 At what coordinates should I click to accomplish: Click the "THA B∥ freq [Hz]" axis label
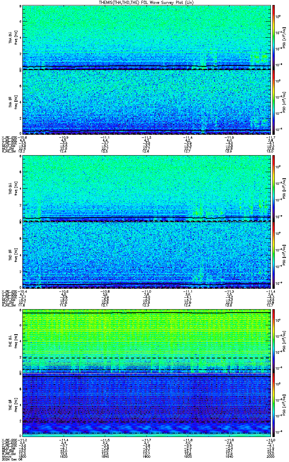13,102
